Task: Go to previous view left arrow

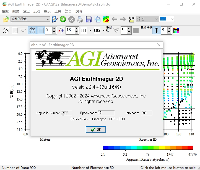Action: point(115,19)
